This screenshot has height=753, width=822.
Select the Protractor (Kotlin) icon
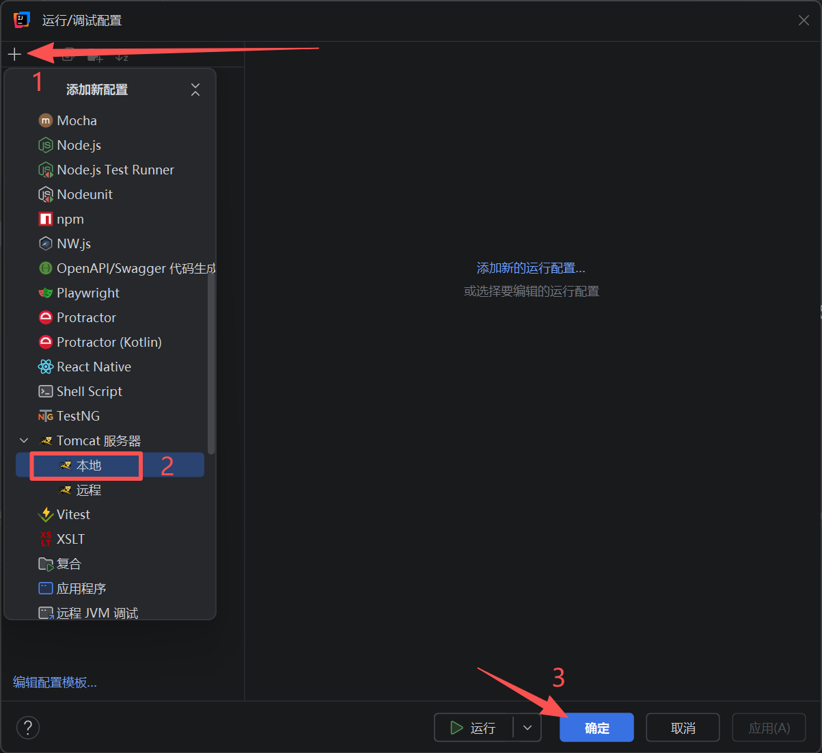tap(46, 342)
